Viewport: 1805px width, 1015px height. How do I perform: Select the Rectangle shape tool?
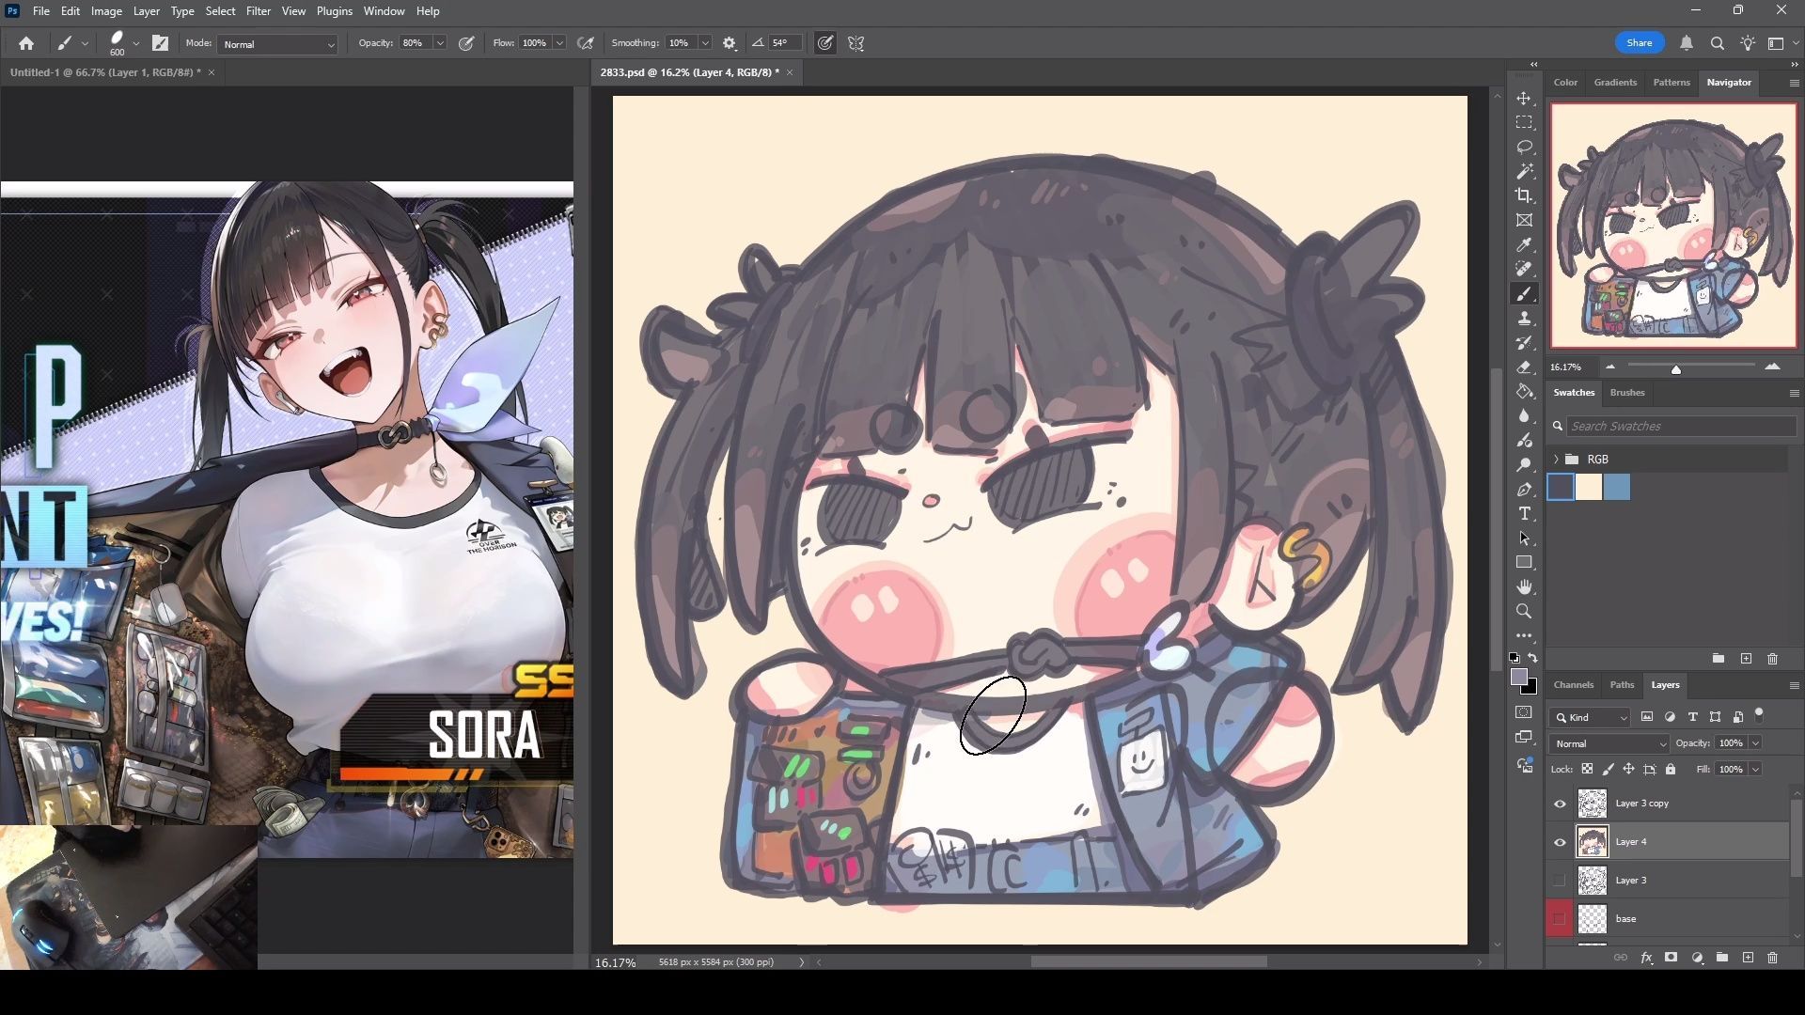(x=1524, y=563)
